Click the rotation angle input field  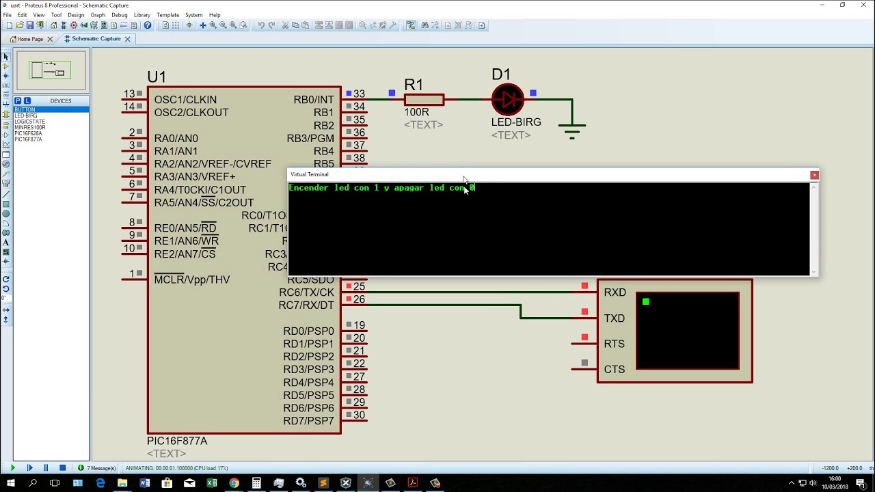click(6, 298)
